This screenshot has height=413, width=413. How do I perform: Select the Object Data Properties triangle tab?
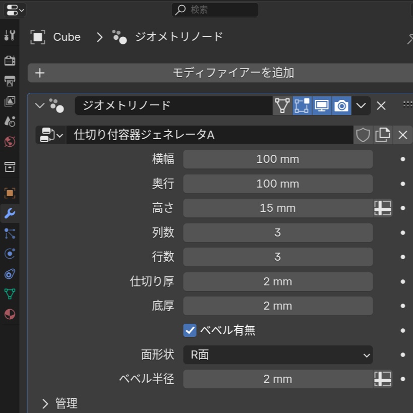pos(10,293)
